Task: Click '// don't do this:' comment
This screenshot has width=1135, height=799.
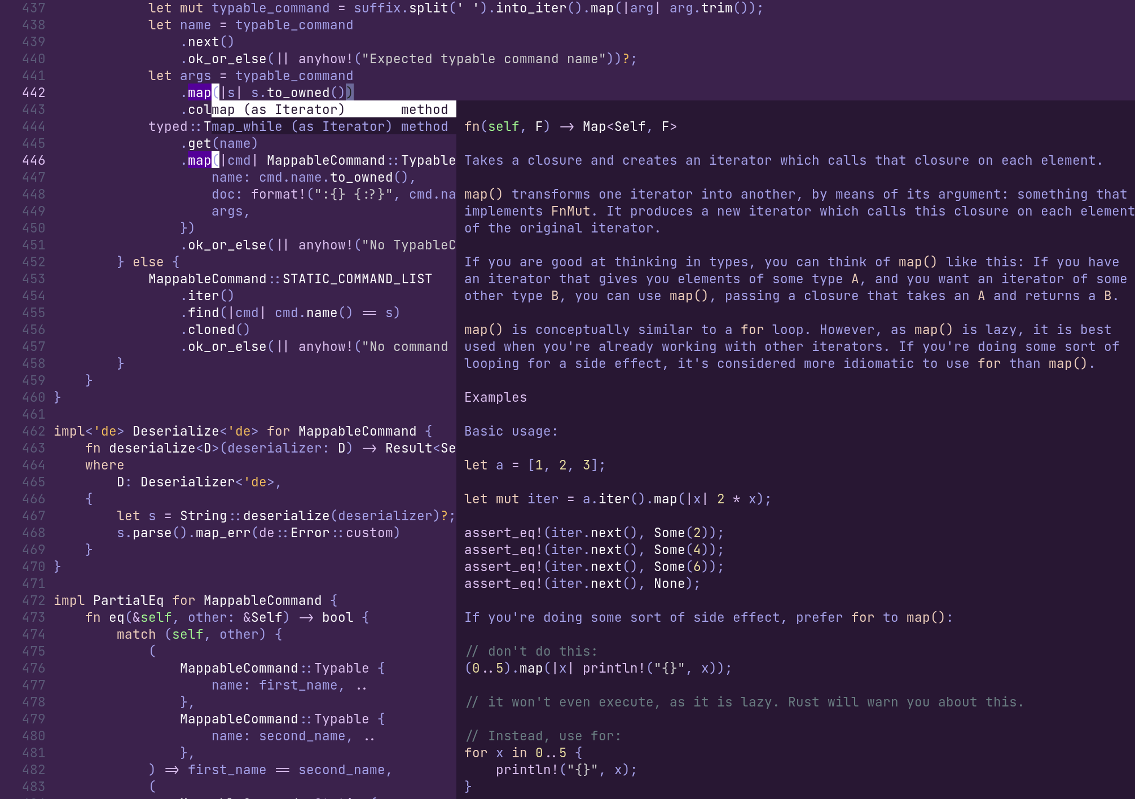Action: coord(531,651)
